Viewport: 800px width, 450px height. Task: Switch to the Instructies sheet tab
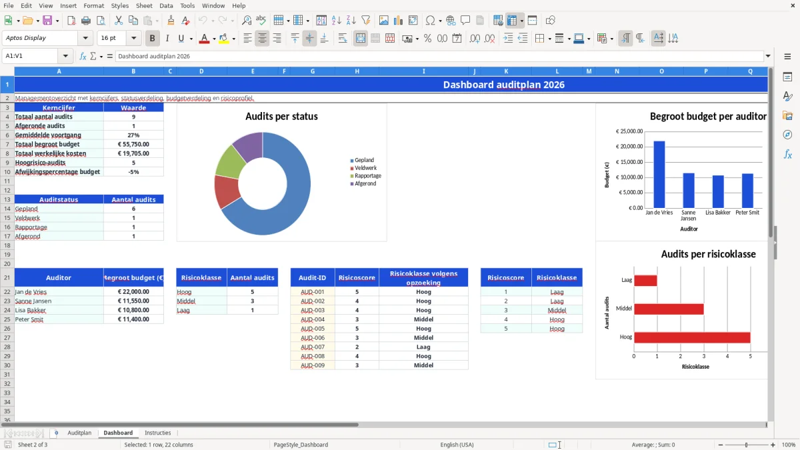click(158, 433)
